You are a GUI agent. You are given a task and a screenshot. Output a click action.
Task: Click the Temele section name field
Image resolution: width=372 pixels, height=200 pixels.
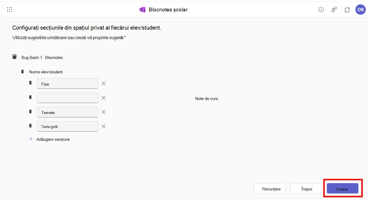tap(67, 112)
